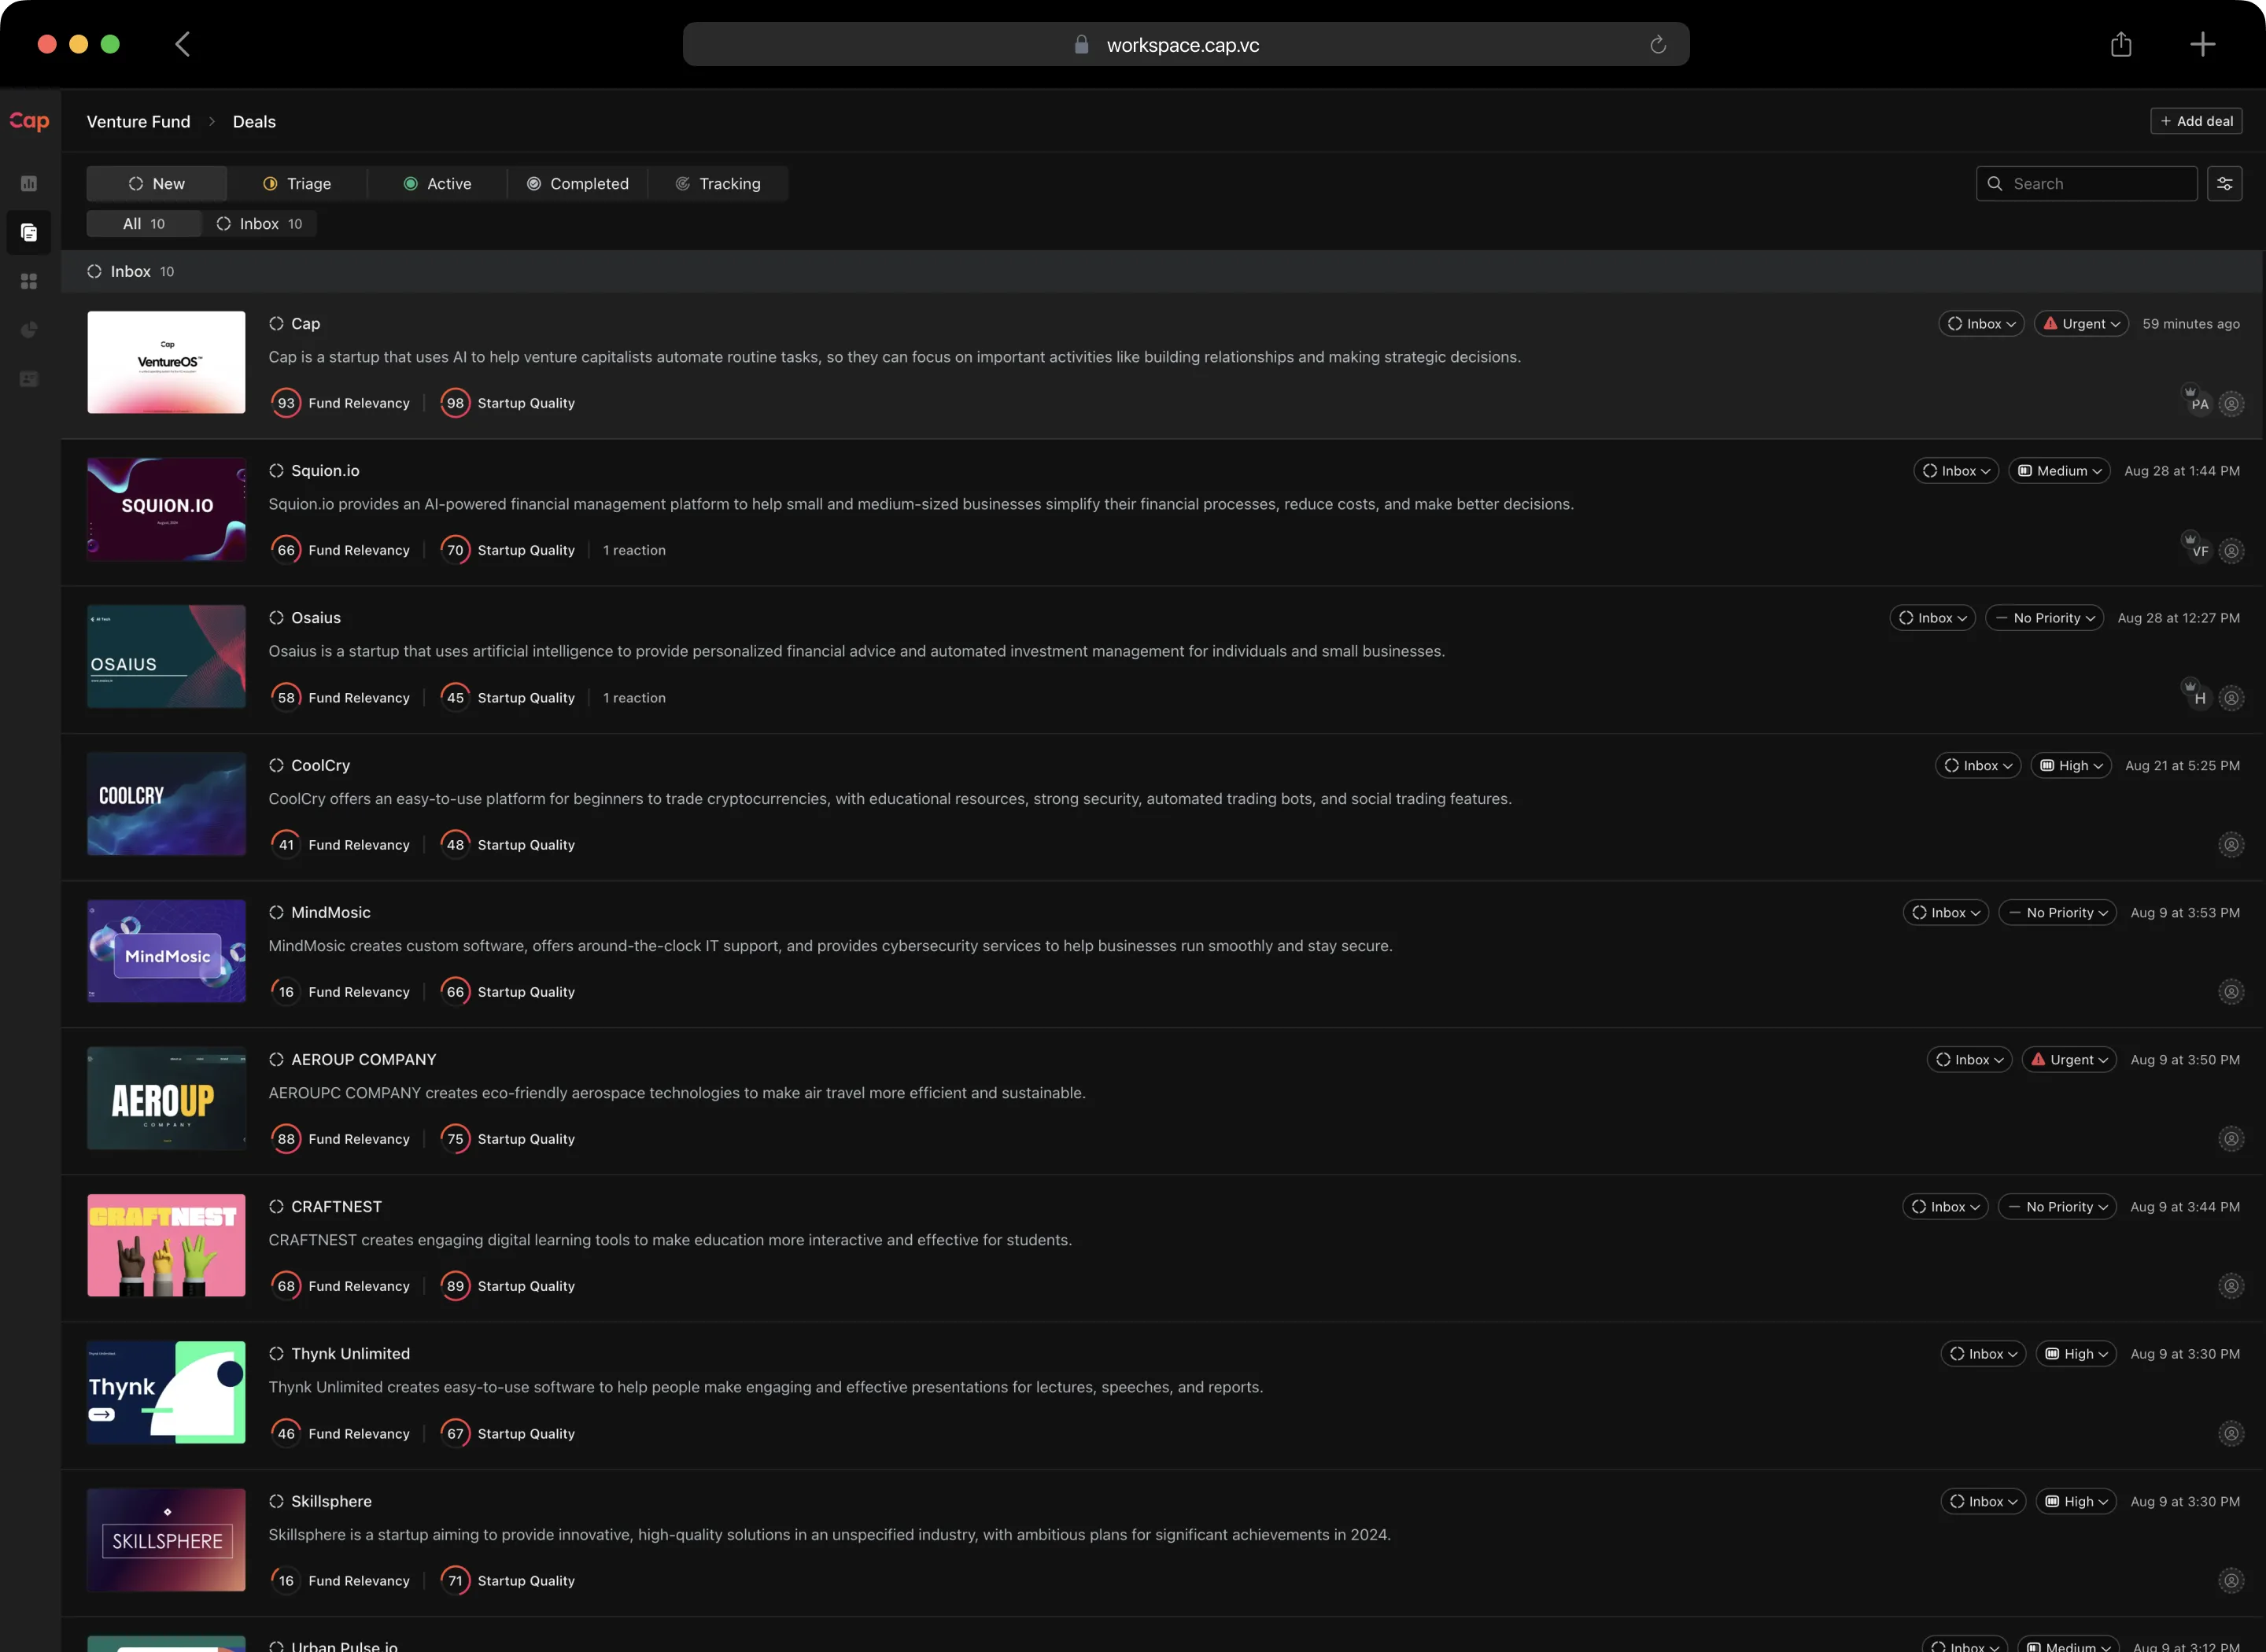The width and height of the screenshot is (2266, 1652).
Task: Switch to the Triage tab
Action: click(x=297, y=184)
